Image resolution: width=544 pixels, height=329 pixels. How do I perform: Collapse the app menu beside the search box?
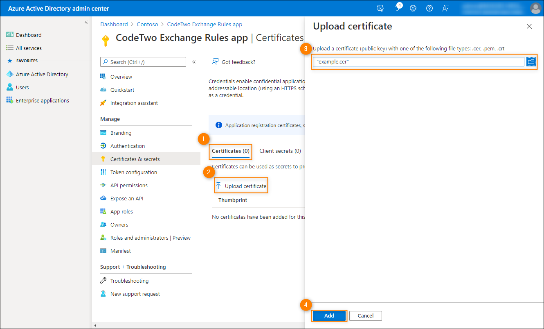click(x=194, y=62)
